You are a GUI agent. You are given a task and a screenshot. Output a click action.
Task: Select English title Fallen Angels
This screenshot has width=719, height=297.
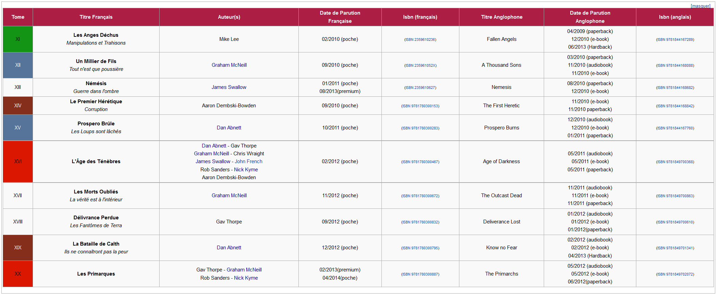coord(502,39)
